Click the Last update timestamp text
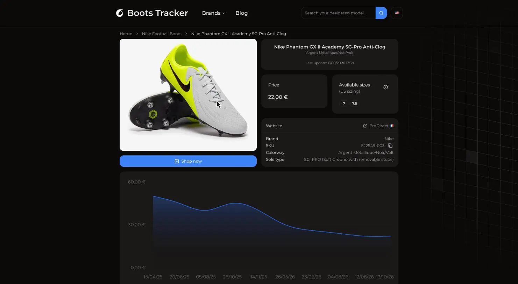518x284 pixels. (329, 63)
